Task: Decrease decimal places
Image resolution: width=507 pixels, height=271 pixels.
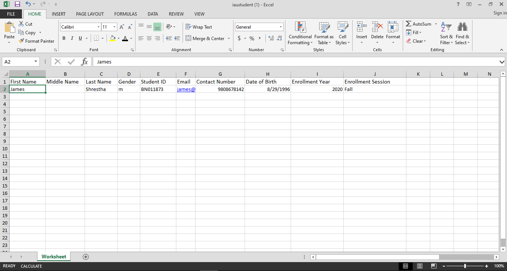Action: (x=279, y=38)
